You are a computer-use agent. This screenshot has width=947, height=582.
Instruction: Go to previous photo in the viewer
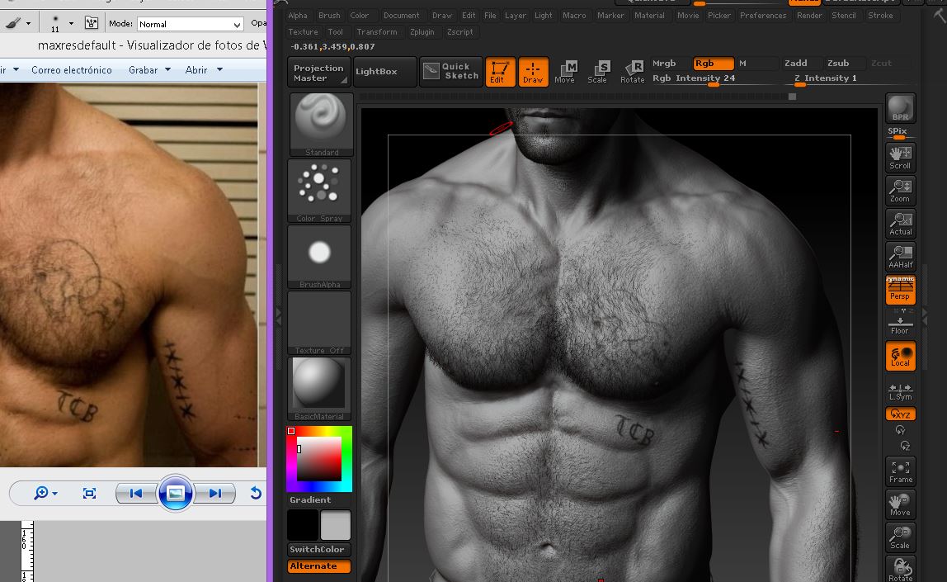click(x=136, y=494)
